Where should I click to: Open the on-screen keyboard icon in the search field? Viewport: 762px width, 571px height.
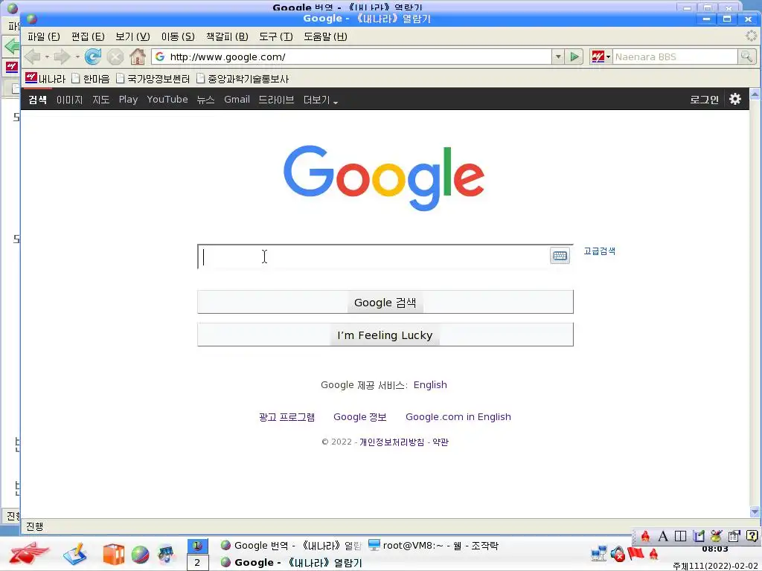[560, 256]
